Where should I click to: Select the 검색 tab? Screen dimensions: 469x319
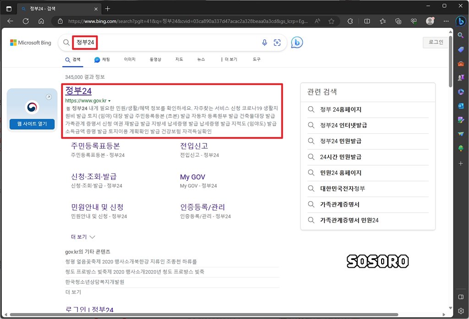point(73,59)
